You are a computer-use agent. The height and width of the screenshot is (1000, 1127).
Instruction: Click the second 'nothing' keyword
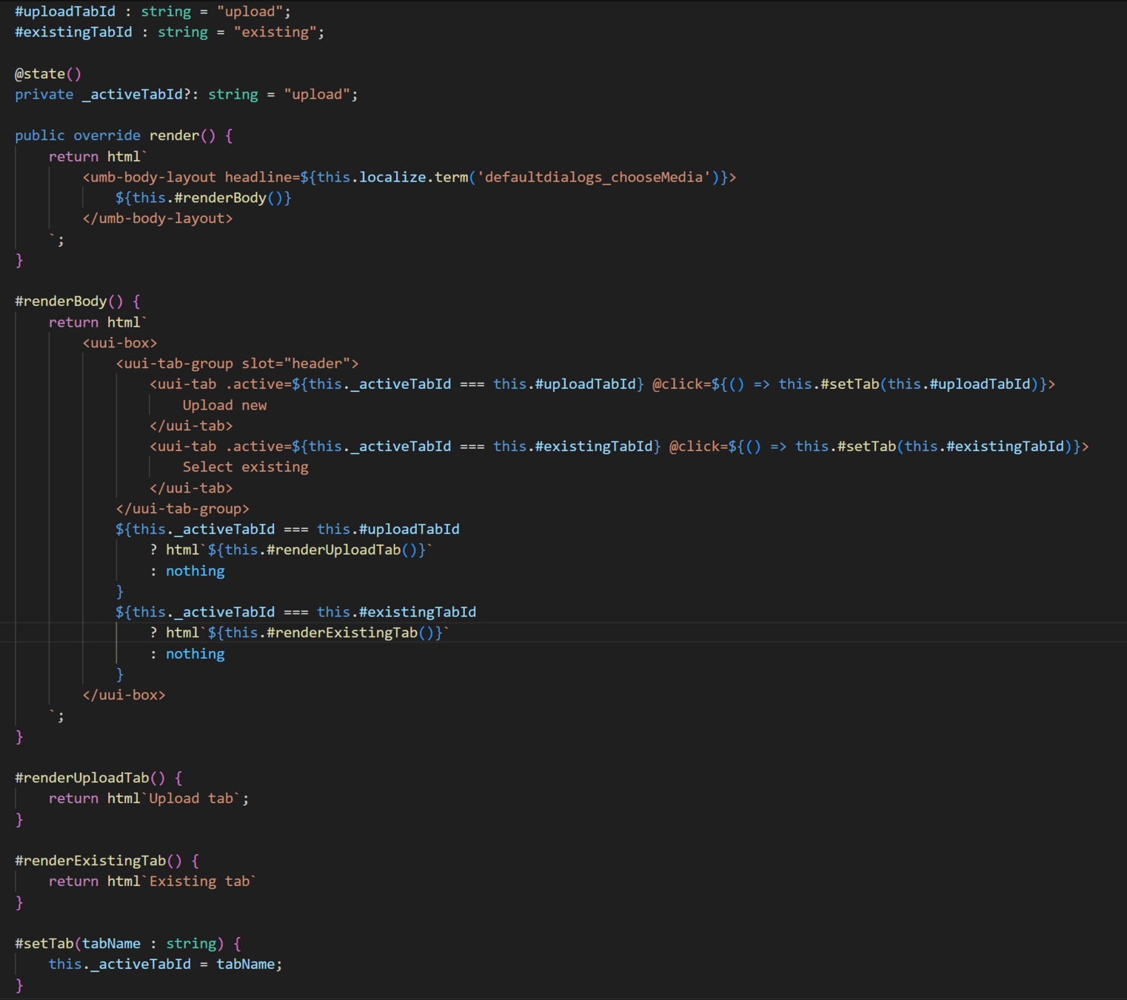pos(195,654)
